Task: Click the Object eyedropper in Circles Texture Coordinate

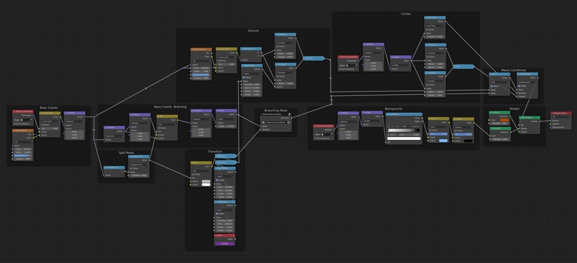Action: coord(356,65)
